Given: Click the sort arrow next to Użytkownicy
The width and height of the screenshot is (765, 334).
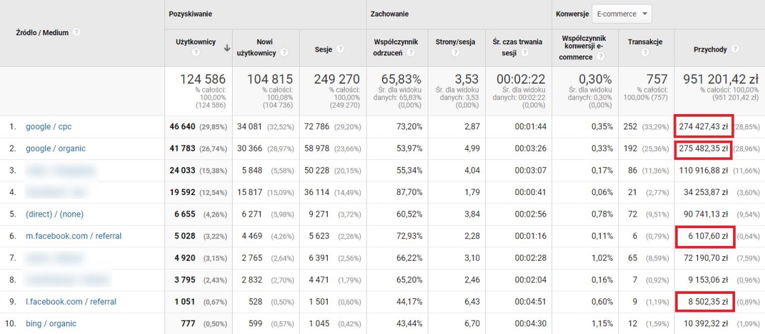Looking at the screenshot, I should point(226,48).
